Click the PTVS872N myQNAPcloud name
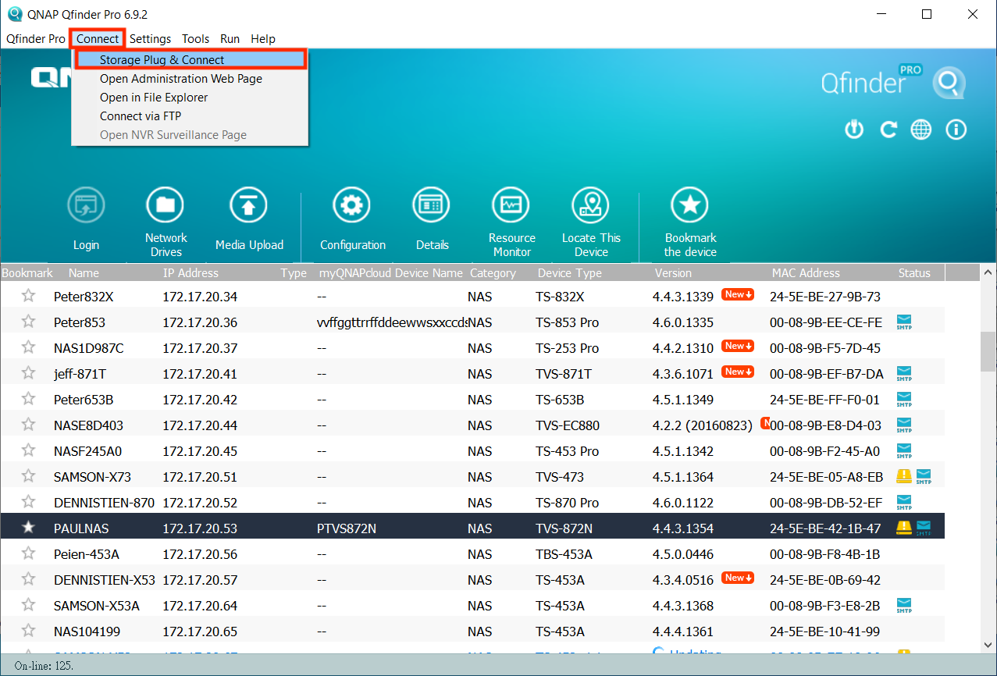 tap(347, 528)
